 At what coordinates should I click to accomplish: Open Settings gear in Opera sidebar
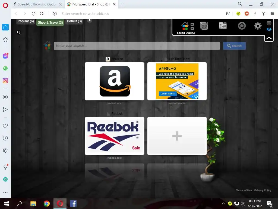5,150
